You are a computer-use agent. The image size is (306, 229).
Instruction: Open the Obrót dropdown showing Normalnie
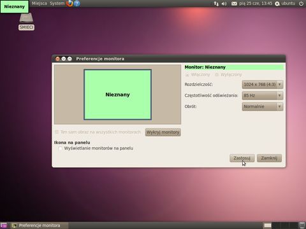[263, 106]
